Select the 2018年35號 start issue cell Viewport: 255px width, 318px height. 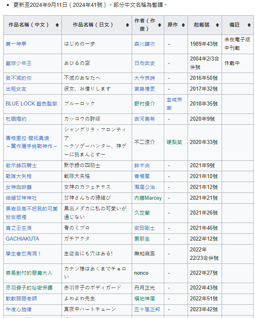(204, 104)
